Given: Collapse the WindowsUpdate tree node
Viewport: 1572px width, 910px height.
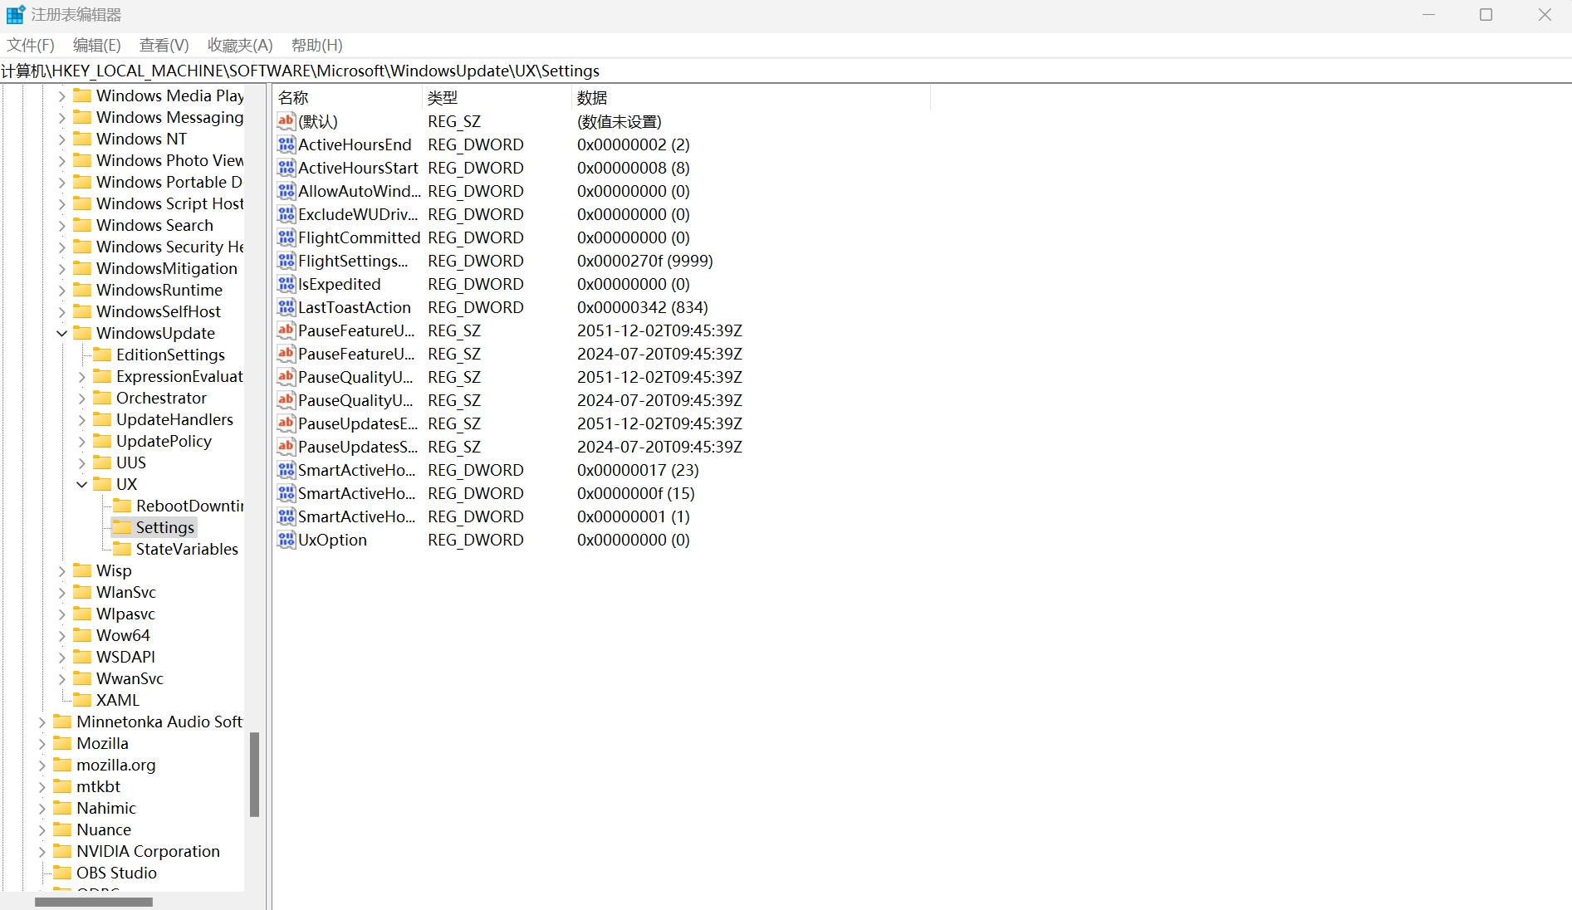Looking at the screenshot, I should (61, 333).
